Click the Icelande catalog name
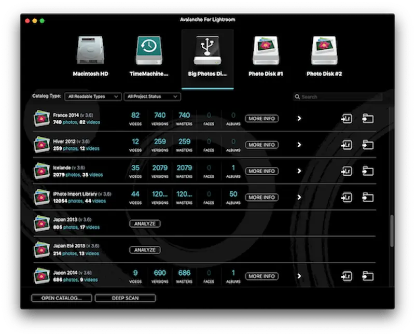Image resolution: width=415 pixels, height=336 pixels. coord(62,167)
